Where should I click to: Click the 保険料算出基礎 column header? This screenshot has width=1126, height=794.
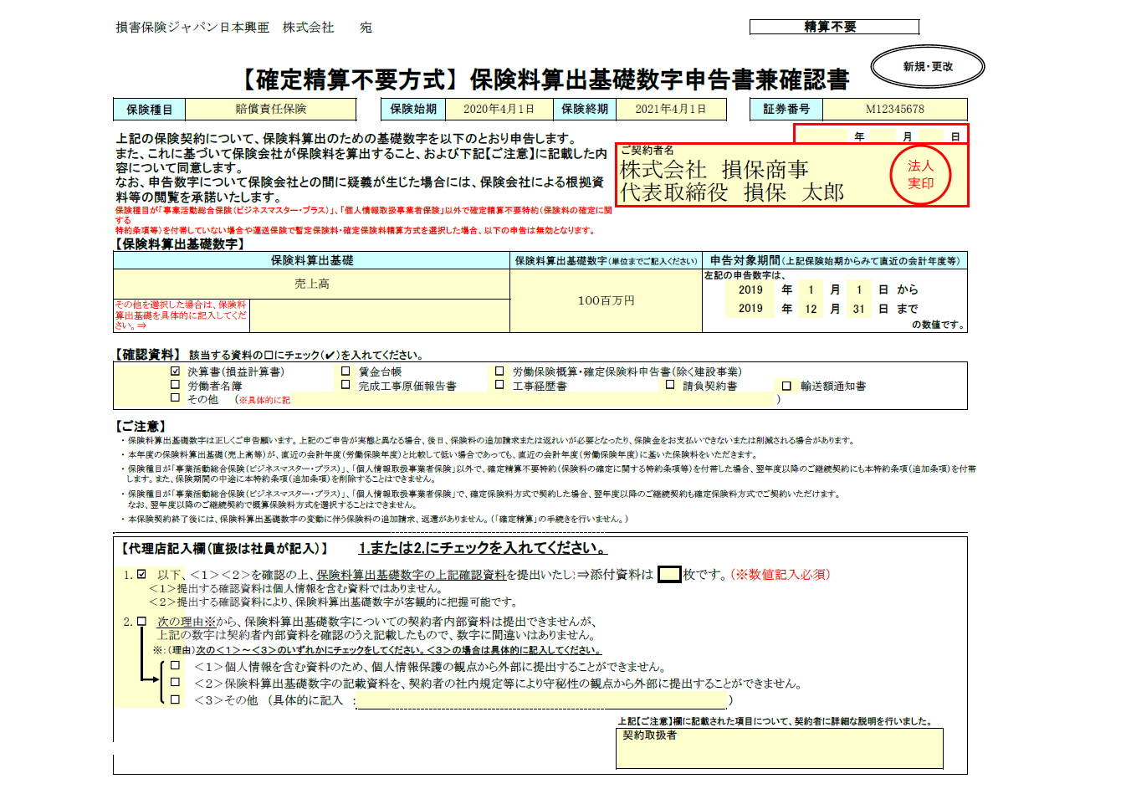(311, 261)
